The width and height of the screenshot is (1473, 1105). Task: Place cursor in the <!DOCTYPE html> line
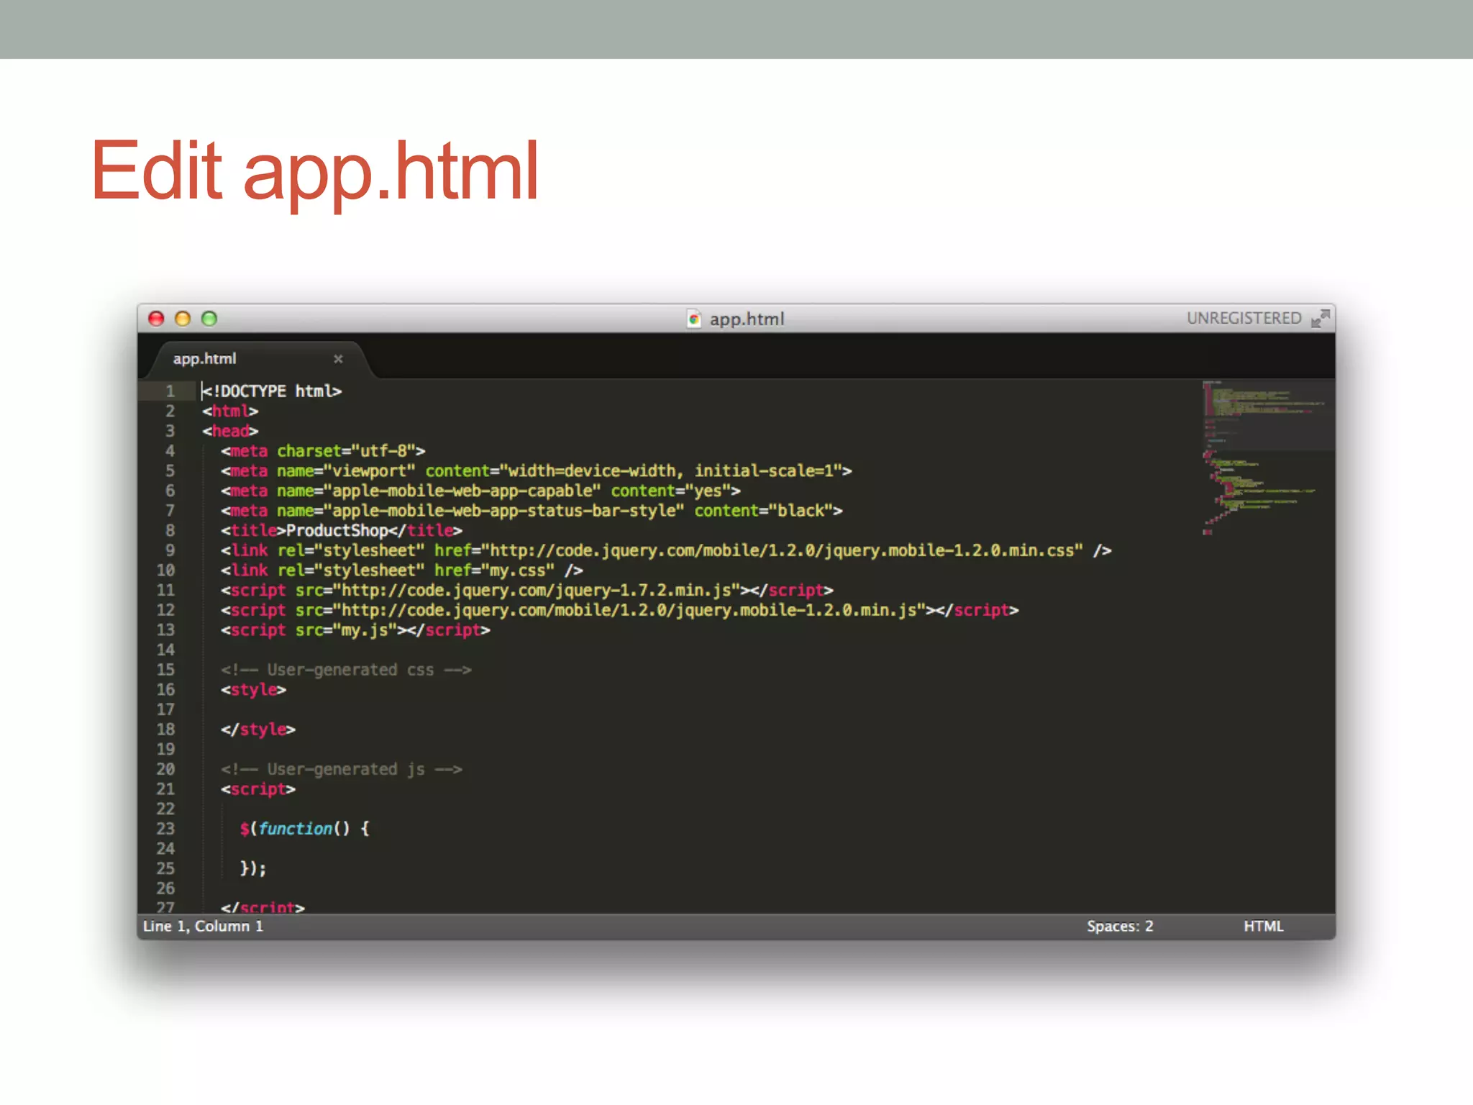272,391
